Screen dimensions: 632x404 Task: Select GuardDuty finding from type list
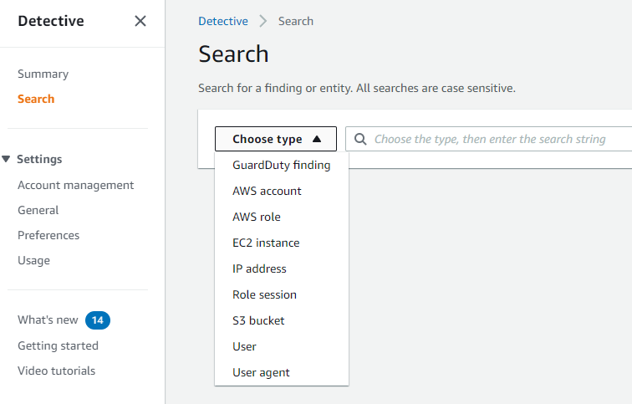pos(282,165)
